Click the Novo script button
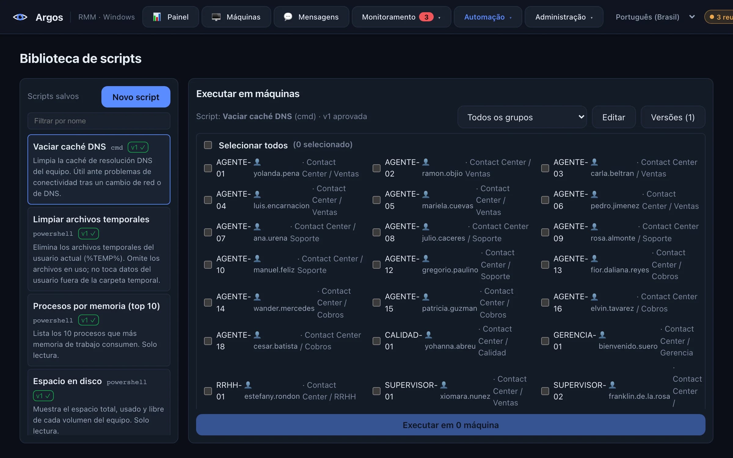The height and width of the screenshot is (458, 733). point(136,97)
